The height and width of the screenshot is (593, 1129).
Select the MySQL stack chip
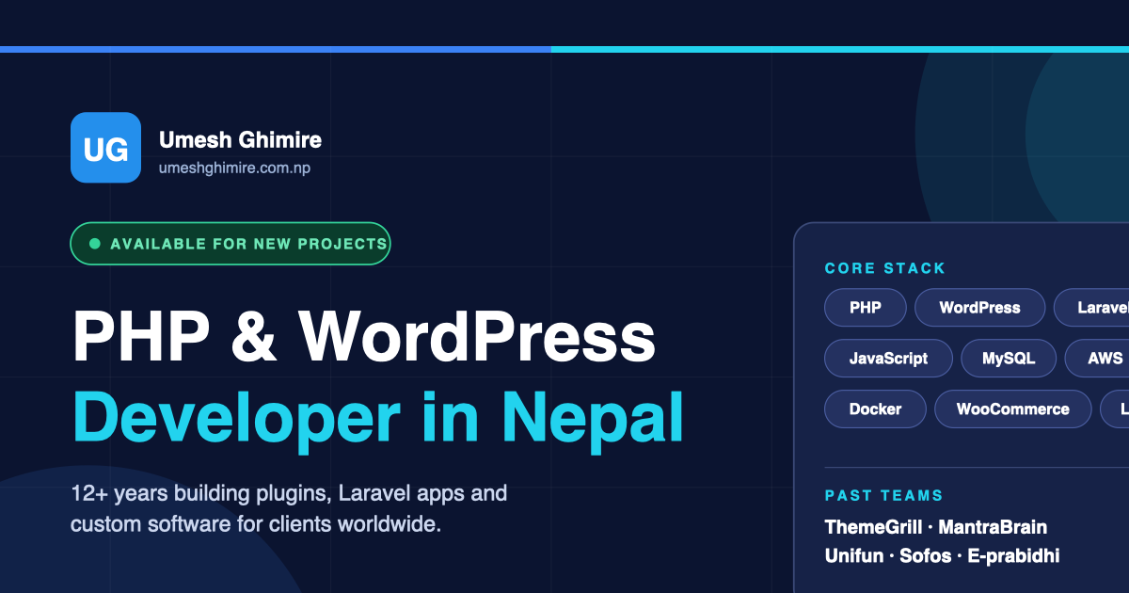click(x=1009, y=359)
